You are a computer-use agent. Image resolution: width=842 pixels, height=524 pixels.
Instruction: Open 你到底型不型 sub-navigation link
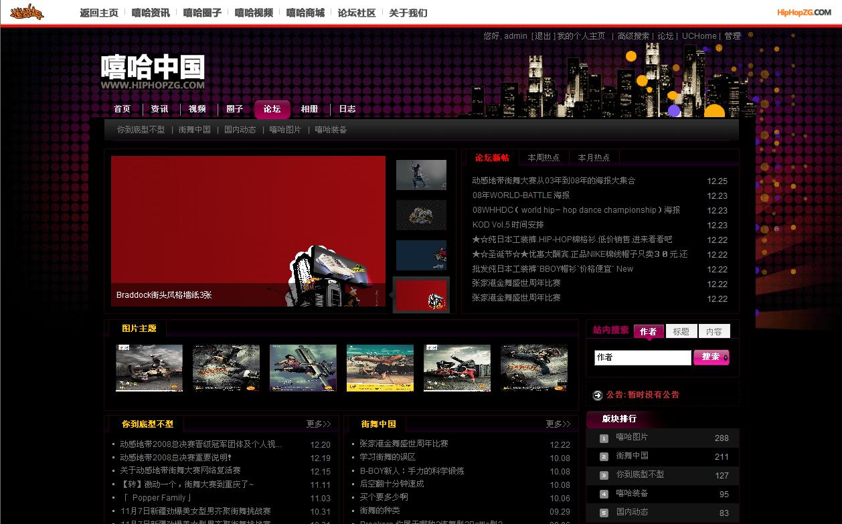coord(141,130)
